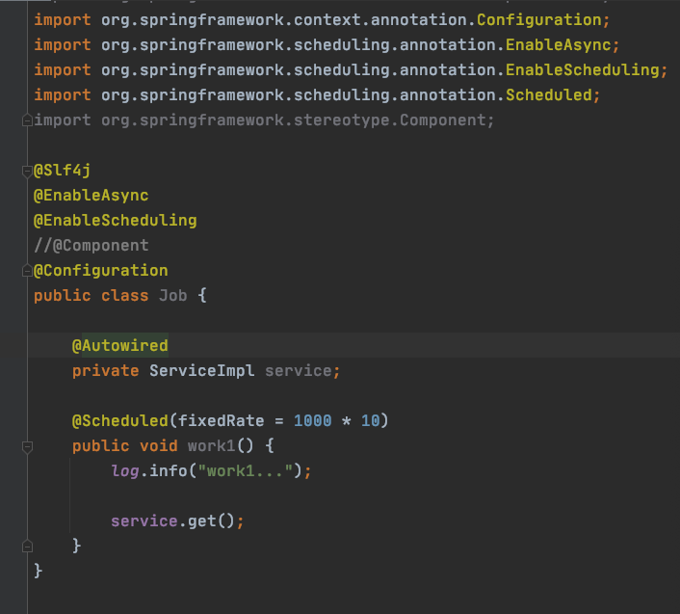The width and height of the screenshot is (680, 614).
Task: Click the ServiceImpl type name
Action: (x=202, y=371)
